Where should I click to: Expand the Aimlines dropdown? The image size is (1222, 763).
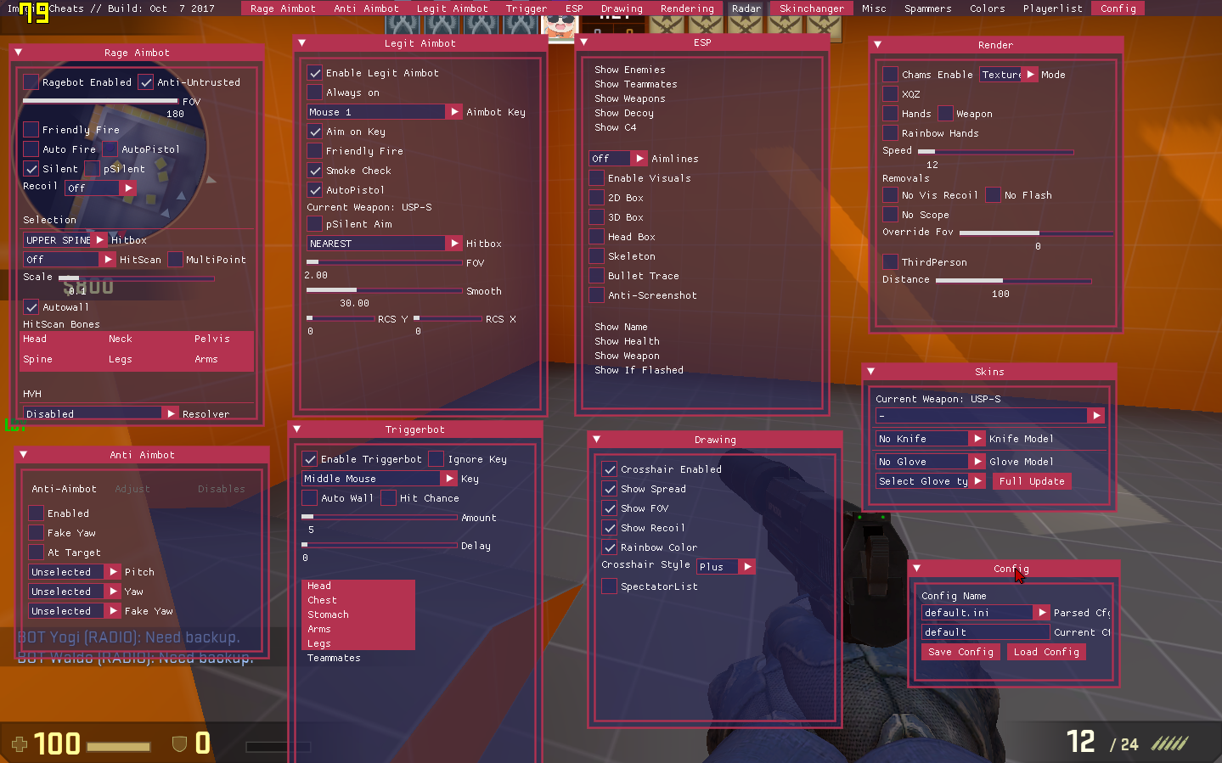[618, 158]
